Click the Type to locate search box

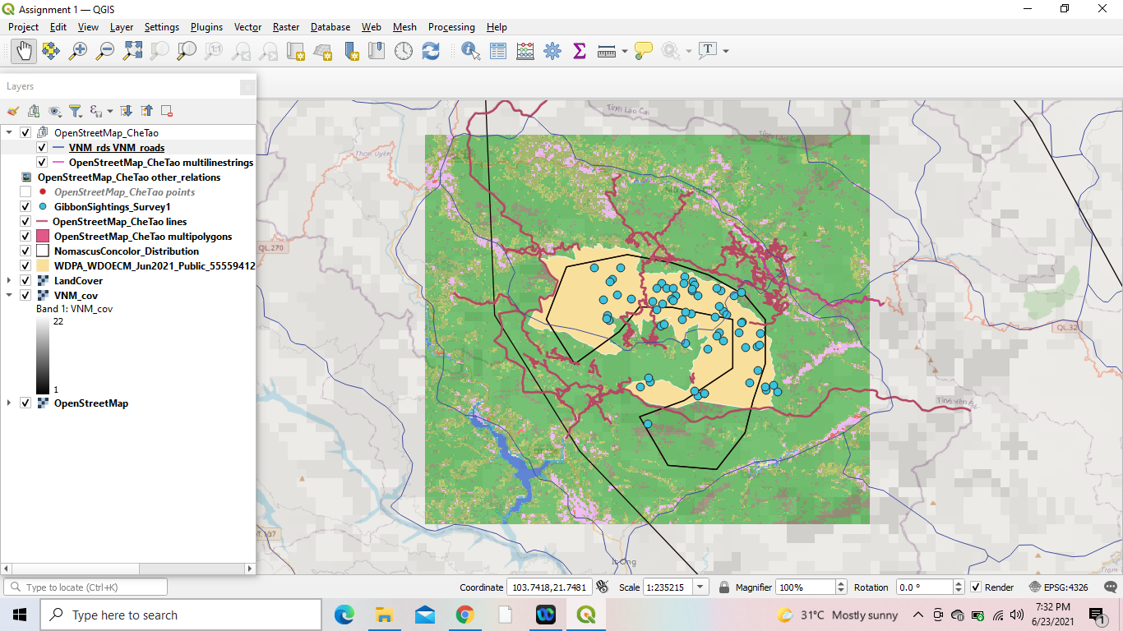click(85, 587)
